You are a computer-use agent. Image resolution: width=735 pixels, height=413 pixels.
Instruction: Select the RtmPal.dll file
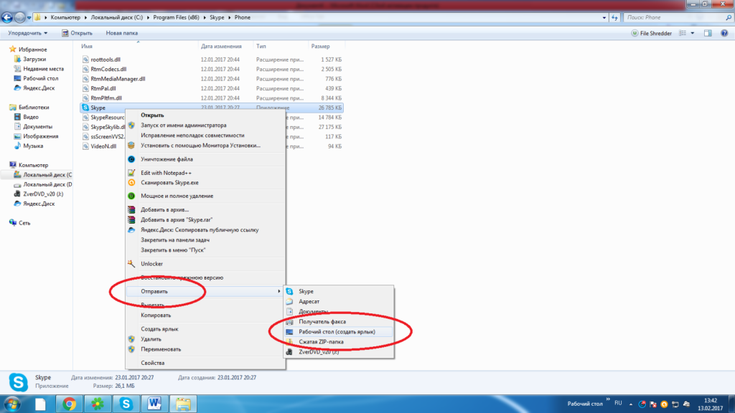click(103, 88)
